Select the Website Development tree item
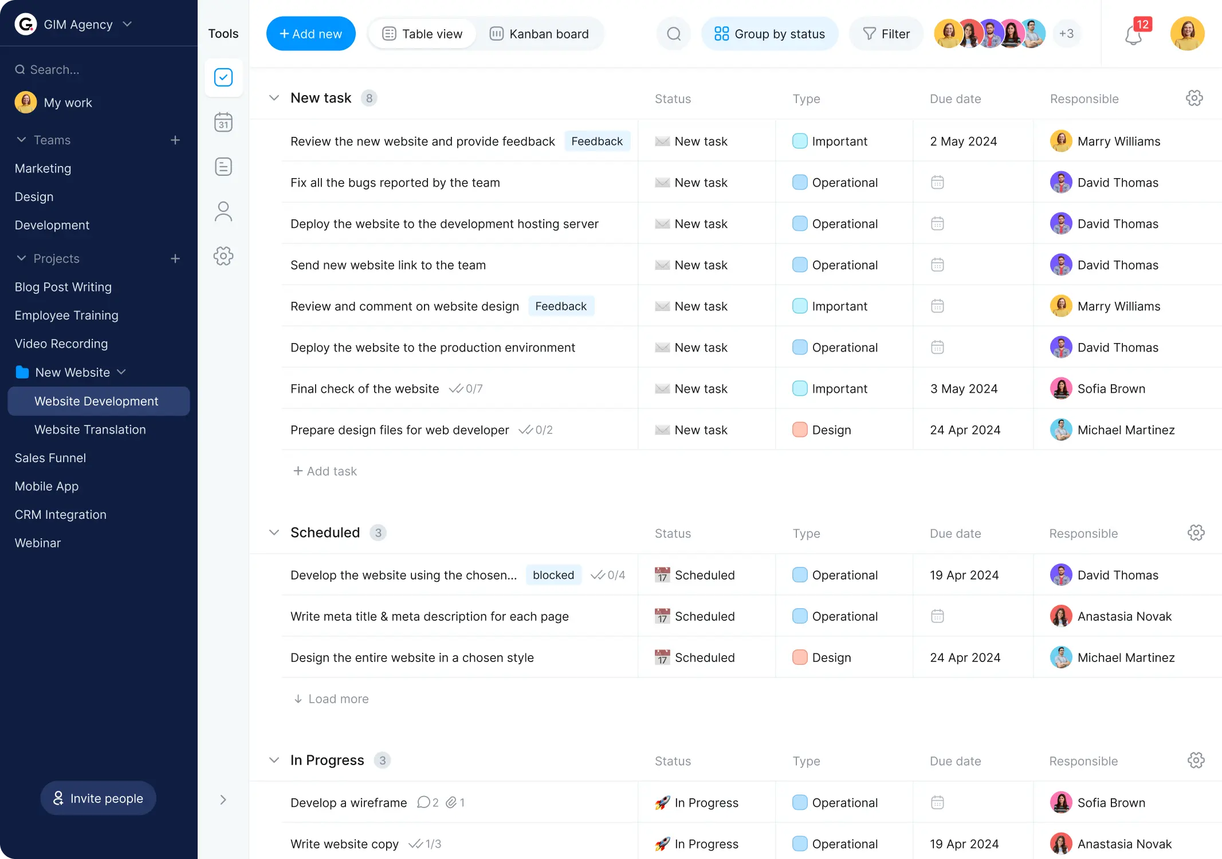 [96, 401]
